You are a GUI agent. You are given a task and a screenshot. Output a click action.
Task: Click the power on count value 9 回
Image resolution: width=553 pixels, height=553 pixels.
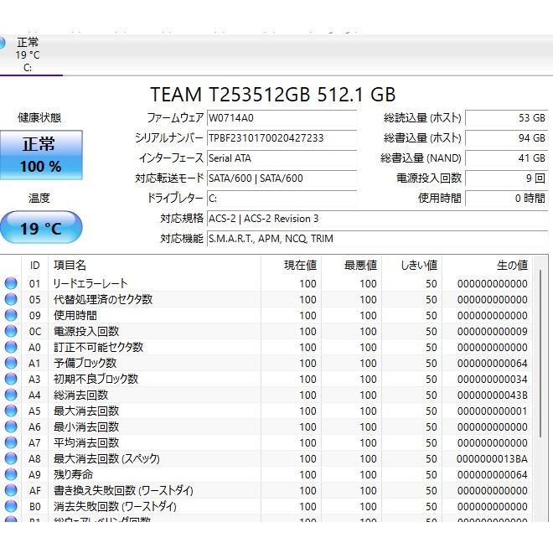tap(506, 178)
